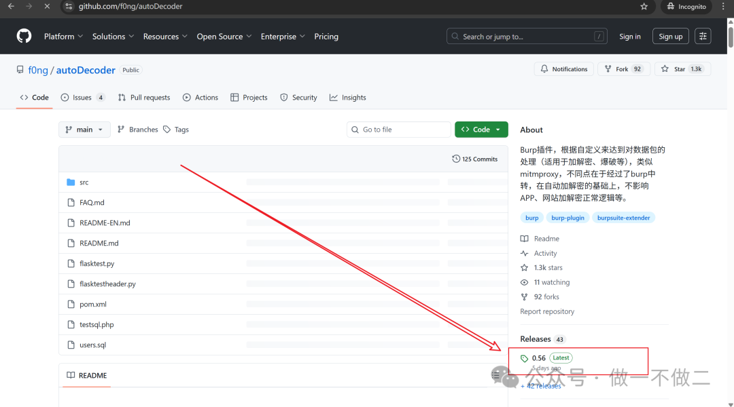Open Chrome three-dot menu

(723, 7)
